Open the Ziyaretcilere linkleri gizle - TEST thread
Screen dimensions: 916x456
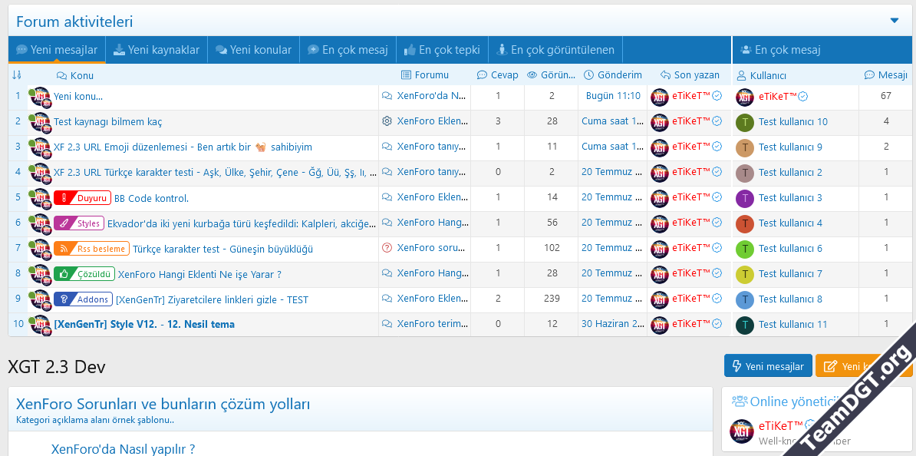coord(212,300)
